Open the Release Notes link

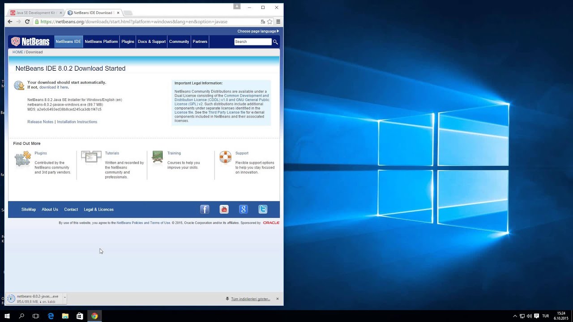click(40, 122)
